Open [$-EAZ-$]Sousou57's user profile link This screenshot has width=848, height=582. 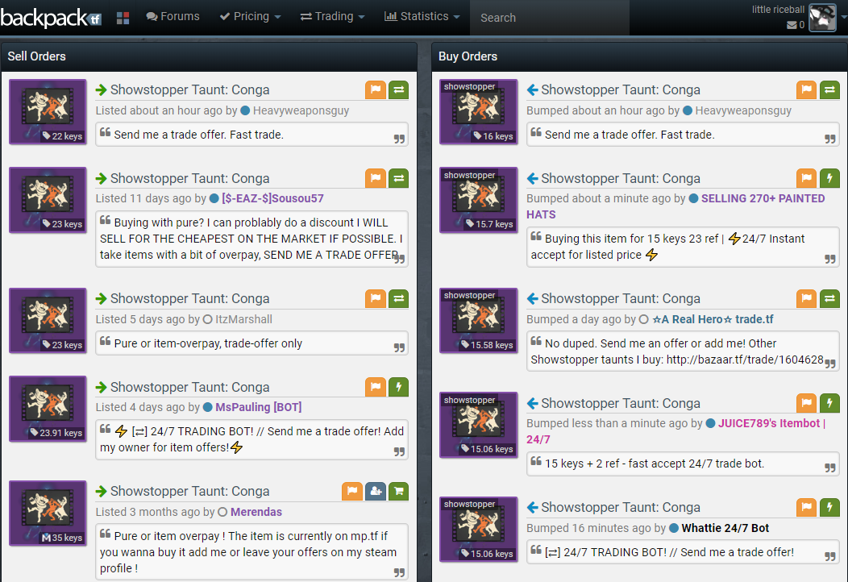coord(272,198)
